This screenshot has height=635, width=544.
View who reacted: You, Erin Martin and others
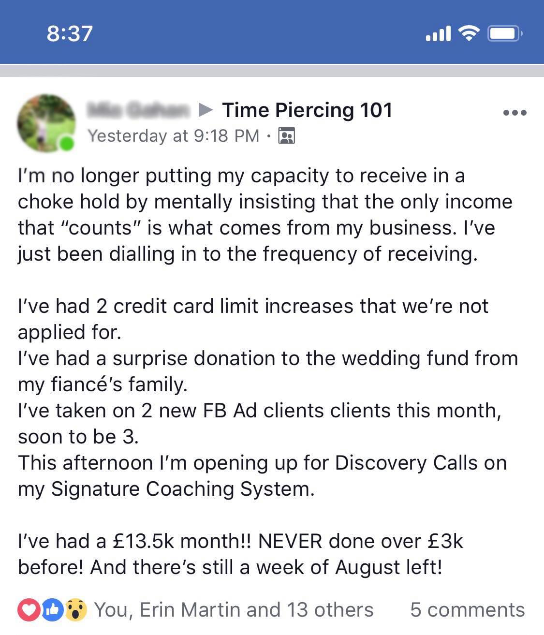tap(234, 610)
